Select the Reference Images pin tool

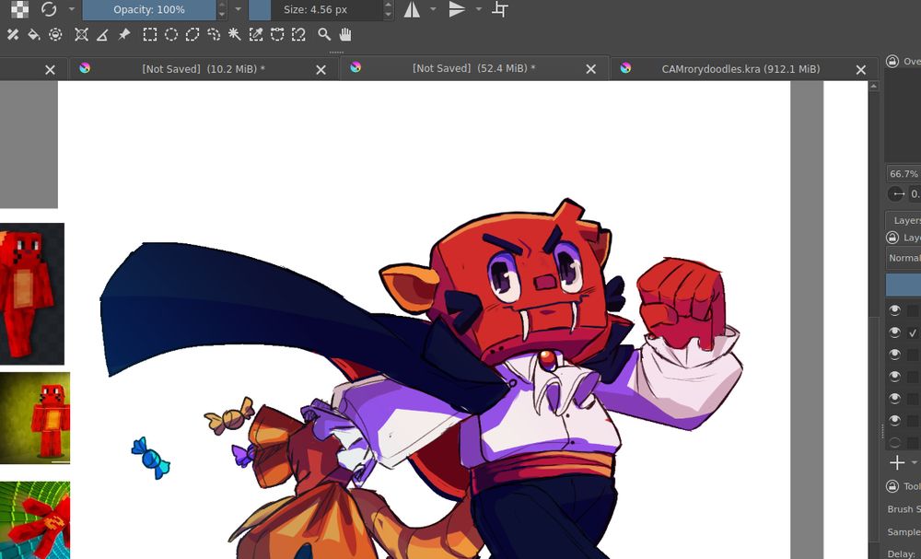pyautogui.click(x=124, y=35)
